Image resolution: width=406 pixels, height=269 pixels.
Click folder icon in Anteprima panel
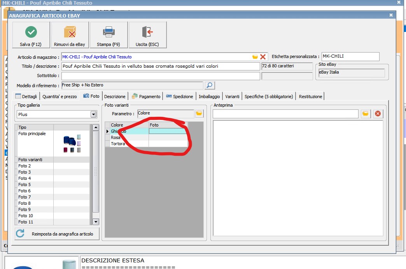(365, 114)
